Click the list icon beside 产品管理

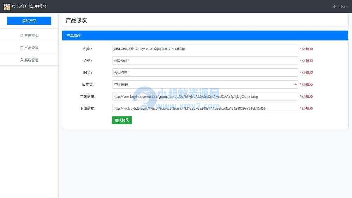tap(21, 48)
